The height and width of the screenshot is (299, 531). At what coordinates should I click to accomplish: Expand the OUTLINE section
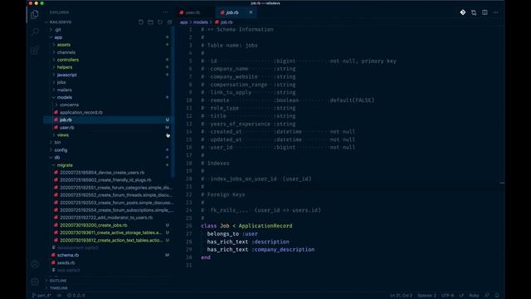(x=58, y=281)
